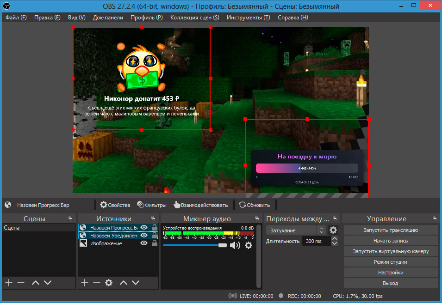This screenshot has width=442, height=303.
Task: Click the image icon of the Изображение source
Action: pyautogui.click(x=83, y=243)
